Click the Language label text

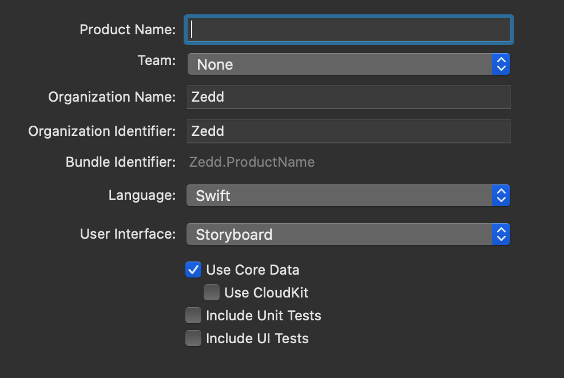(142, 195)
